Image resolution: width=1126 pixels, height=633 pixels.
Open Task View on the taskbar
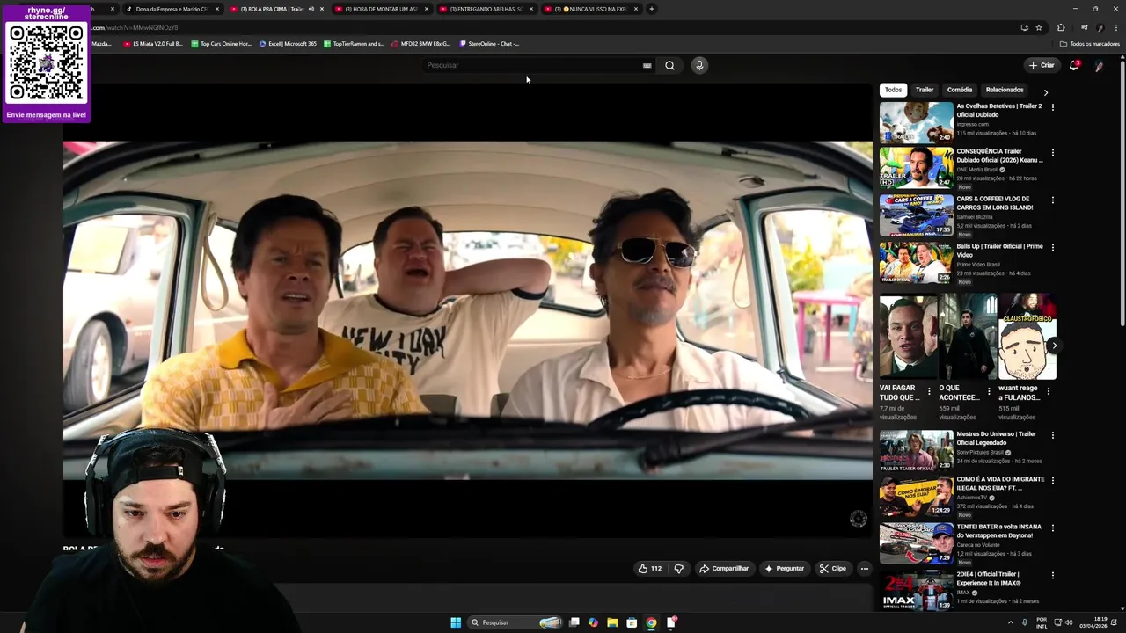574,622
